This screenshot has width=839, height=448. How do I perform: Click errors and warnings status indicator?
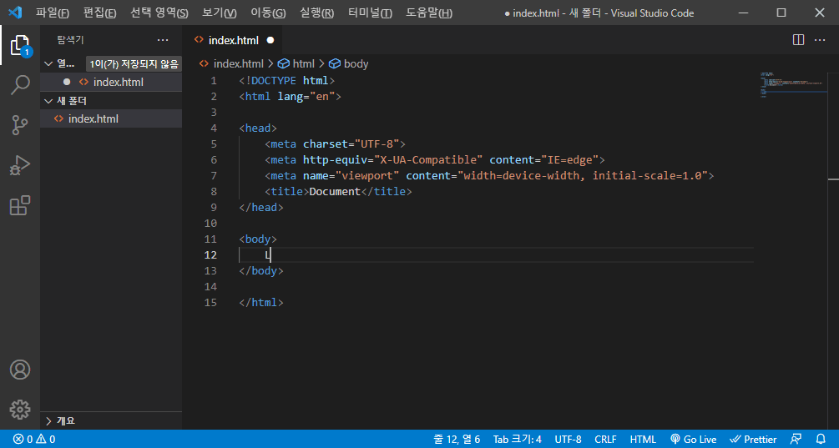click(x=34, y=440)
